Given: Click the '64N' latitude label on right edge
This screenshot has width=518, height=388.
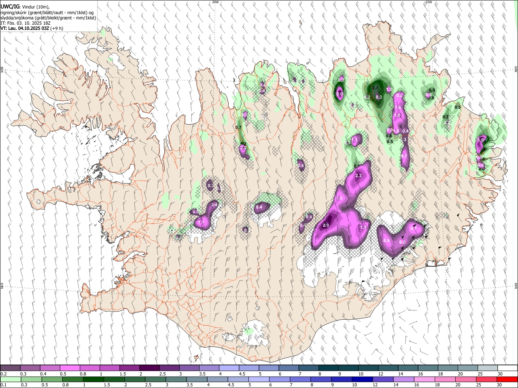Looking at the screenshot, I should click(516, 285).
